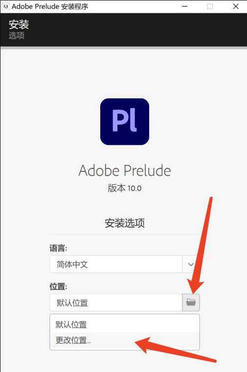Viewport: 247px width, 372px height.
Task: Click the Adobe Prelude 安装程序 title bar text
Action: pos(50,6)
